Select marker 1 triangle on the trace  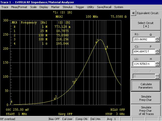pos(55,99)
